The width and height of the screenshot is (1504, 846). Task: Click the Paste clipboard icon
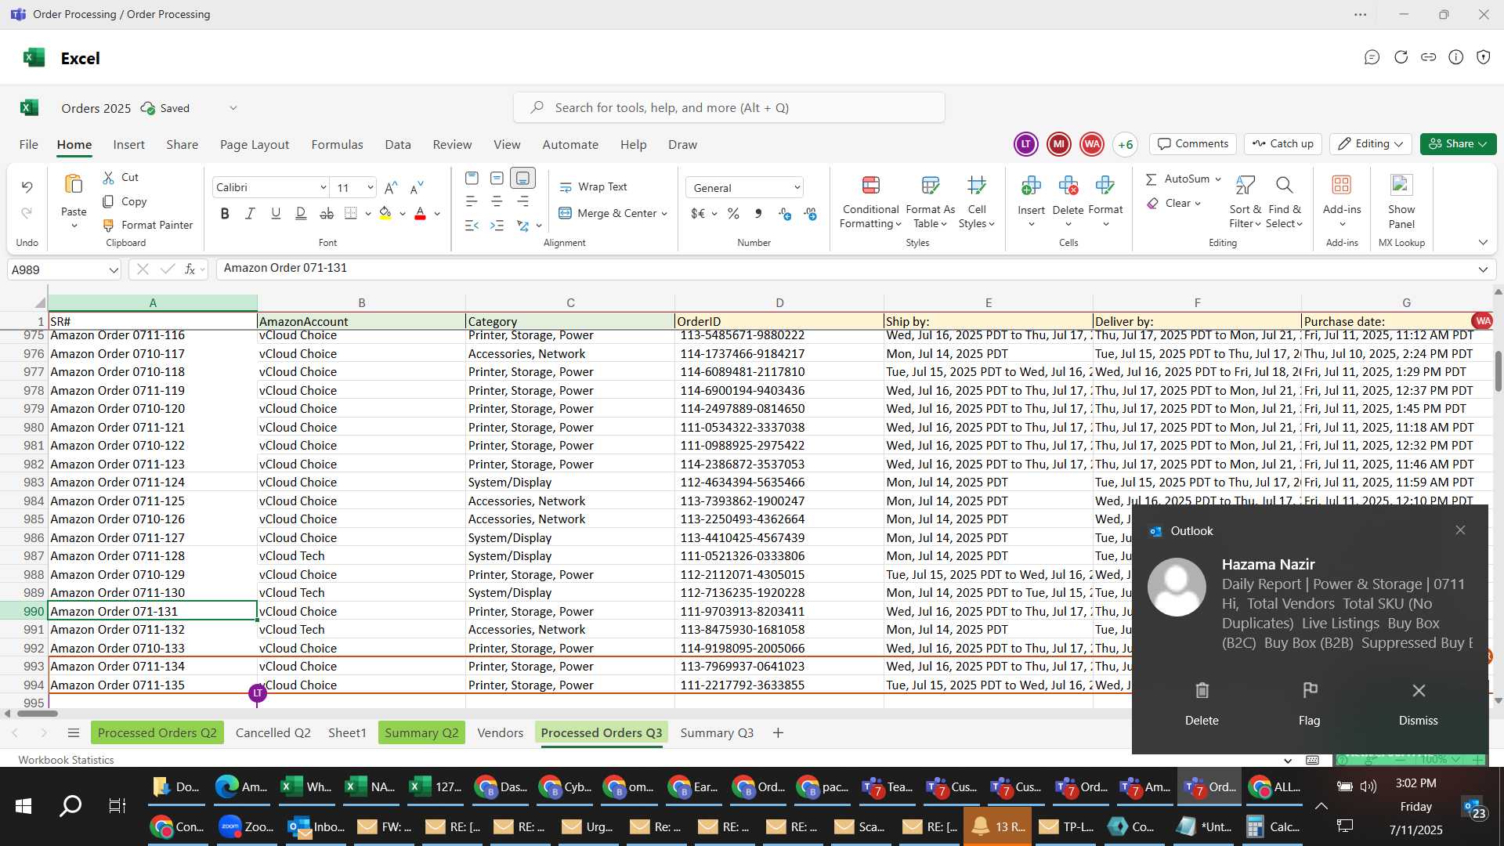[74, 185]
